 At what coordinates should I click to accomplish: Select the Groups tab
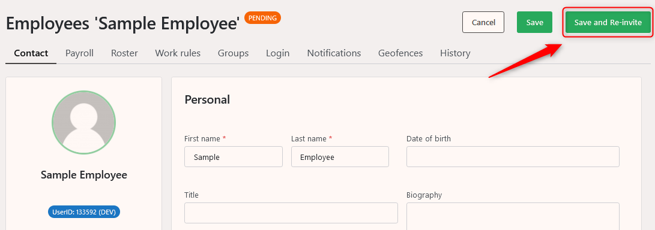(x=233, y=53)
